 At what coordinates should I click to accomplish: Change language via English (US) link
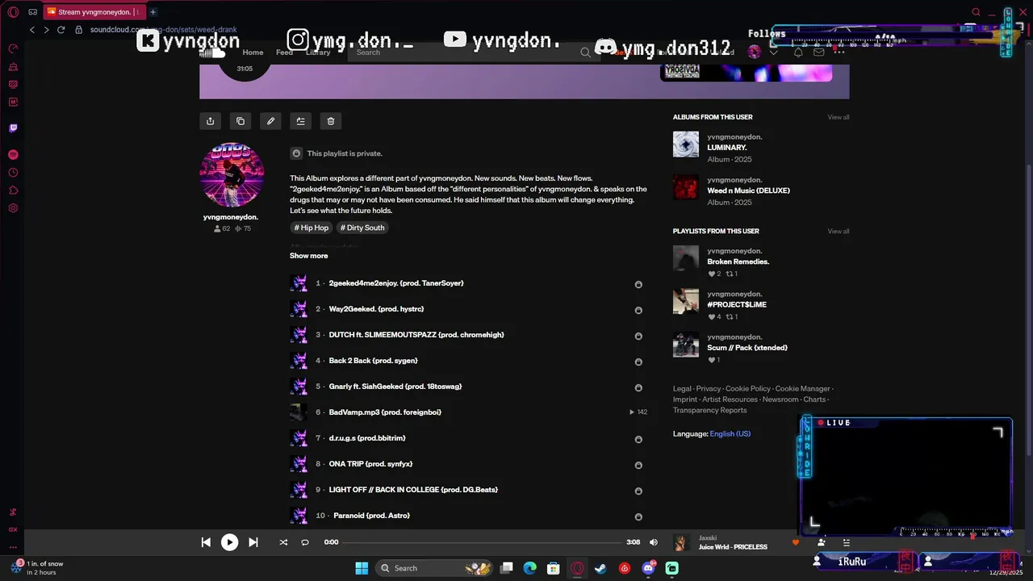point(730,433)
